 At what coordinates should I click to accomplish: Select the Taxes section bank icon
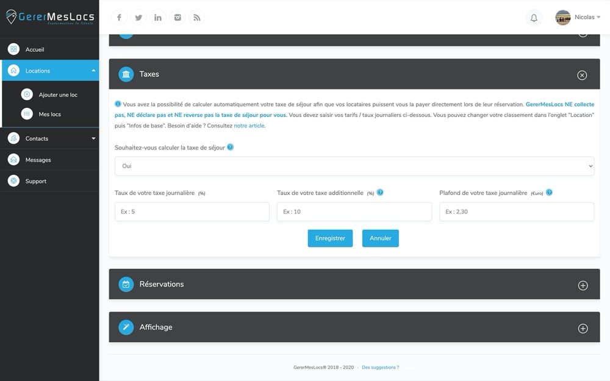coord(126,74)
